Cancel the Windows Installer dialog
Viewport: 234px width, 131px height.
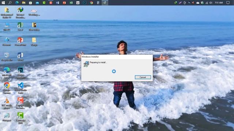click(x=143, y=77)
